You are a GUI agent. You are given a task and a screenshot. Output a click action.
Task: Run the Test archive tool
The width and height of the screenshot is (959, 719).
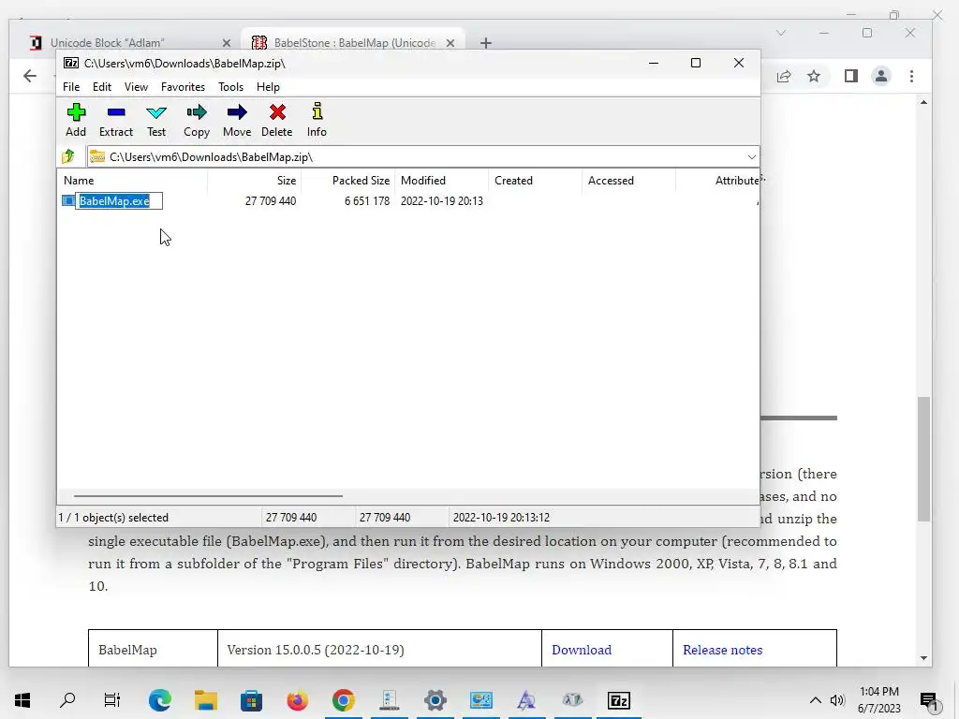[156, 120]
